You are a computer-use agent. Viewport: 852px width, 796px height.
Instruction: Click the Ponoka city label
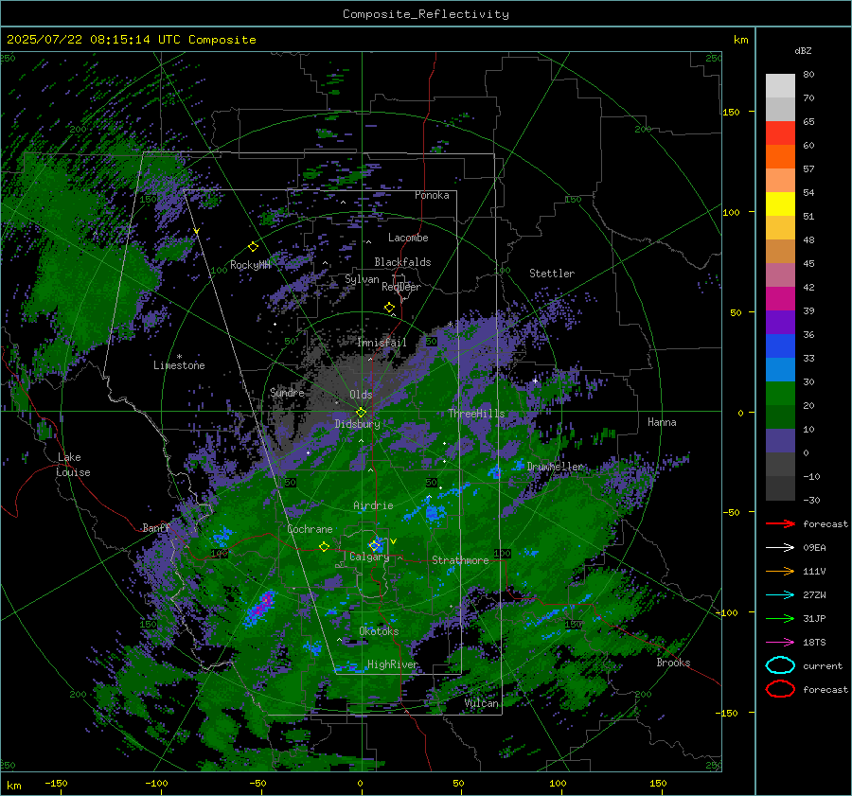[432, 195]
